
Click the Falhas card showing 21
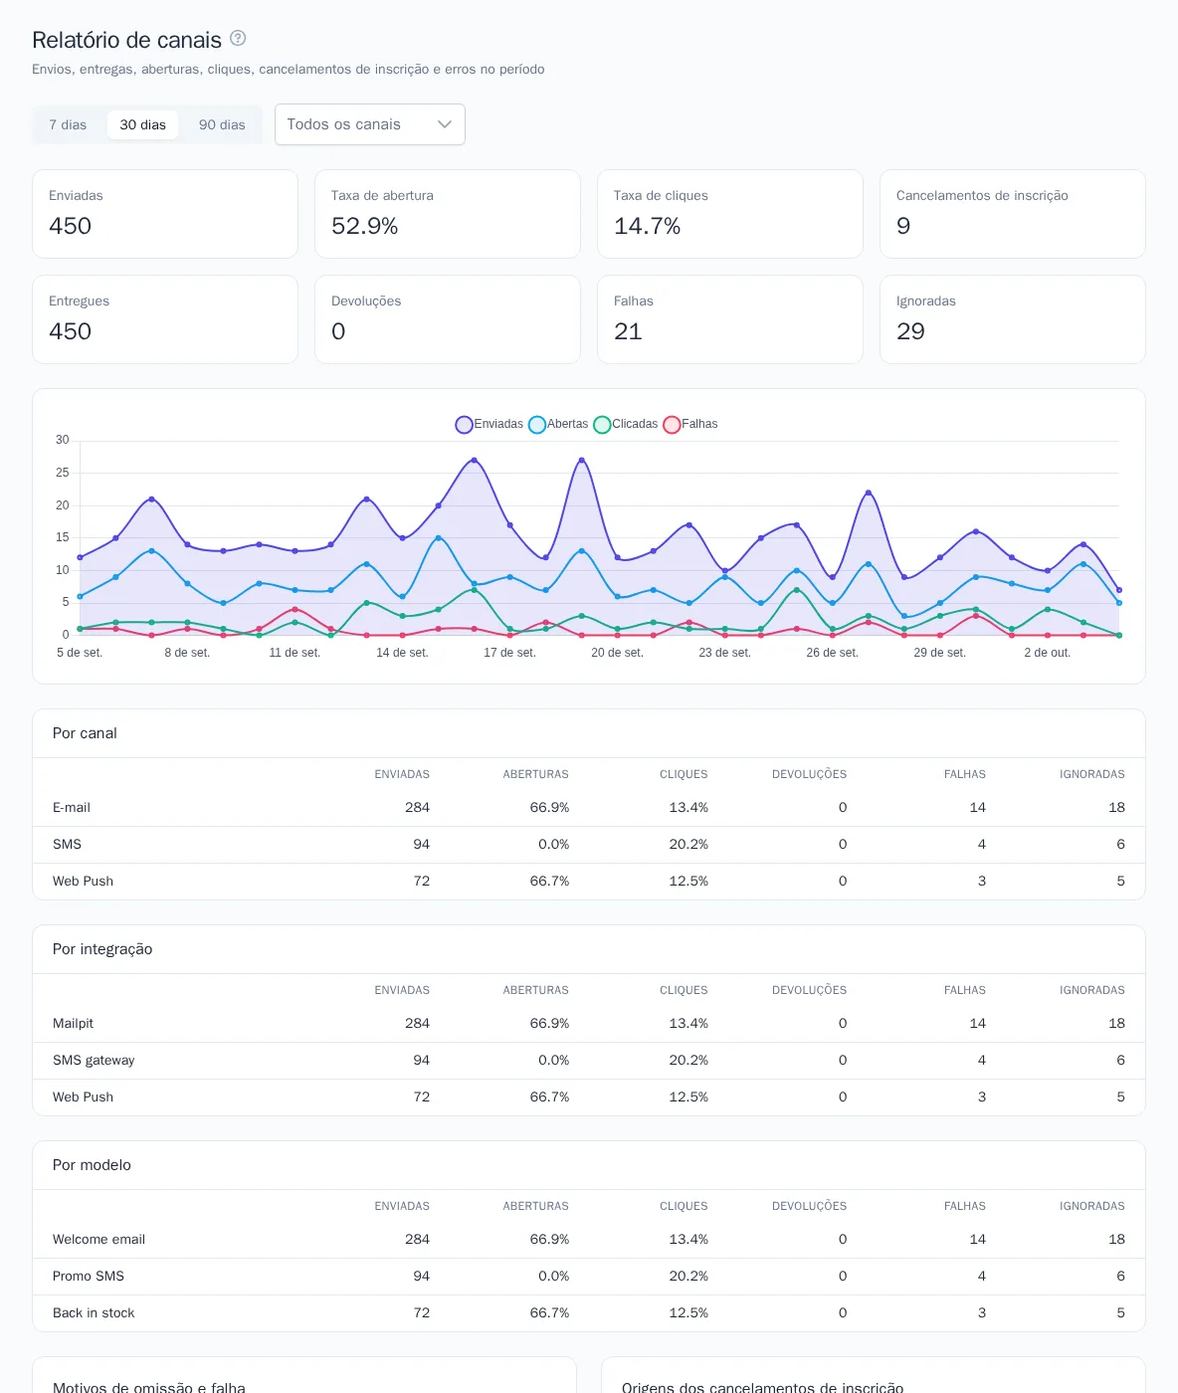730,319
